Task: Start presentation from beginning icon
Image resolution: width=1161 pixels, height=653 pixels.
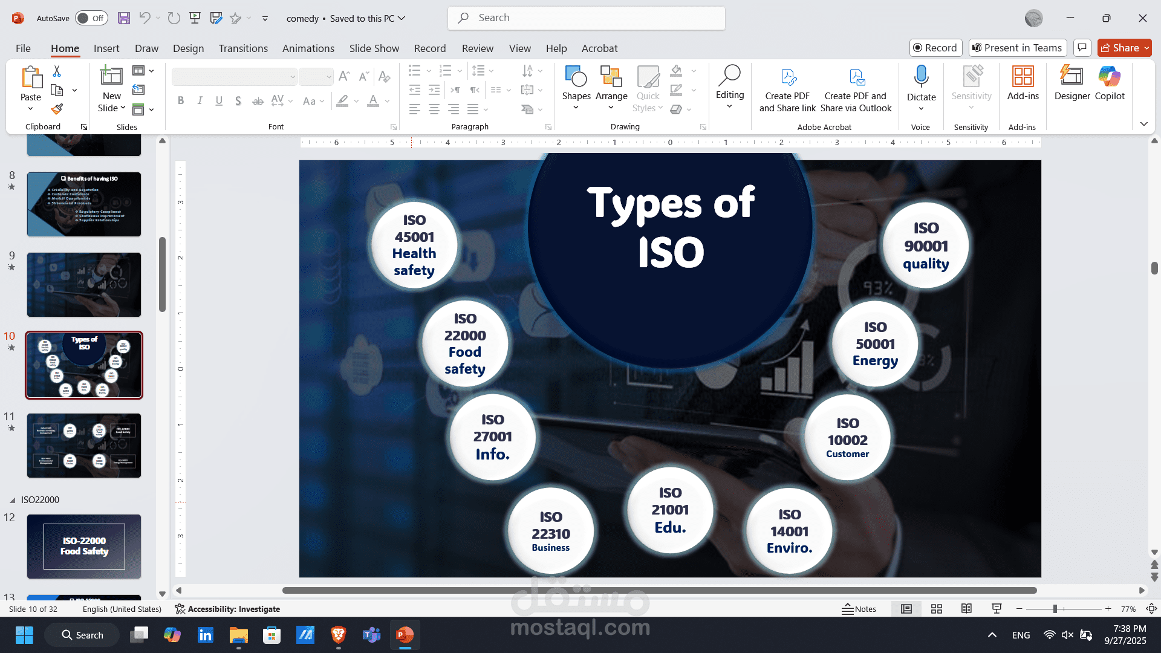Action: coord(195,18)
